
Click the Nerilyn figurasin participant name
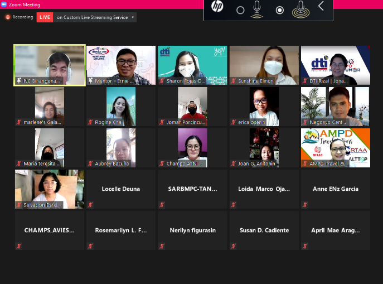coord(192,230)
